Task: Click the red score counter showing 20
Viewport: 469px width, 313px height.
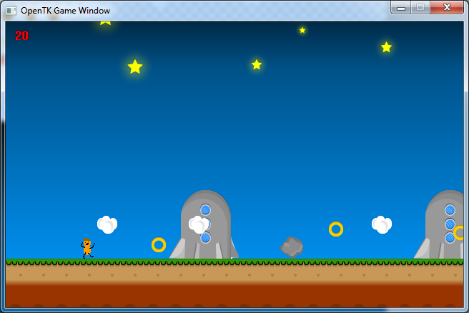Action: pos(22,36)
